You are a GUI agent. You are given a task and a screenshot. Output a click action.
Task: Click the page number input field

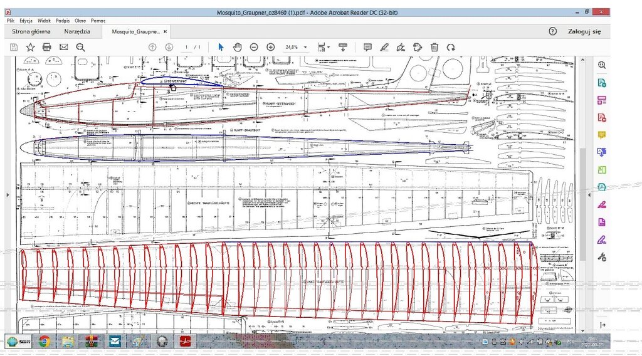coord(187,47)
